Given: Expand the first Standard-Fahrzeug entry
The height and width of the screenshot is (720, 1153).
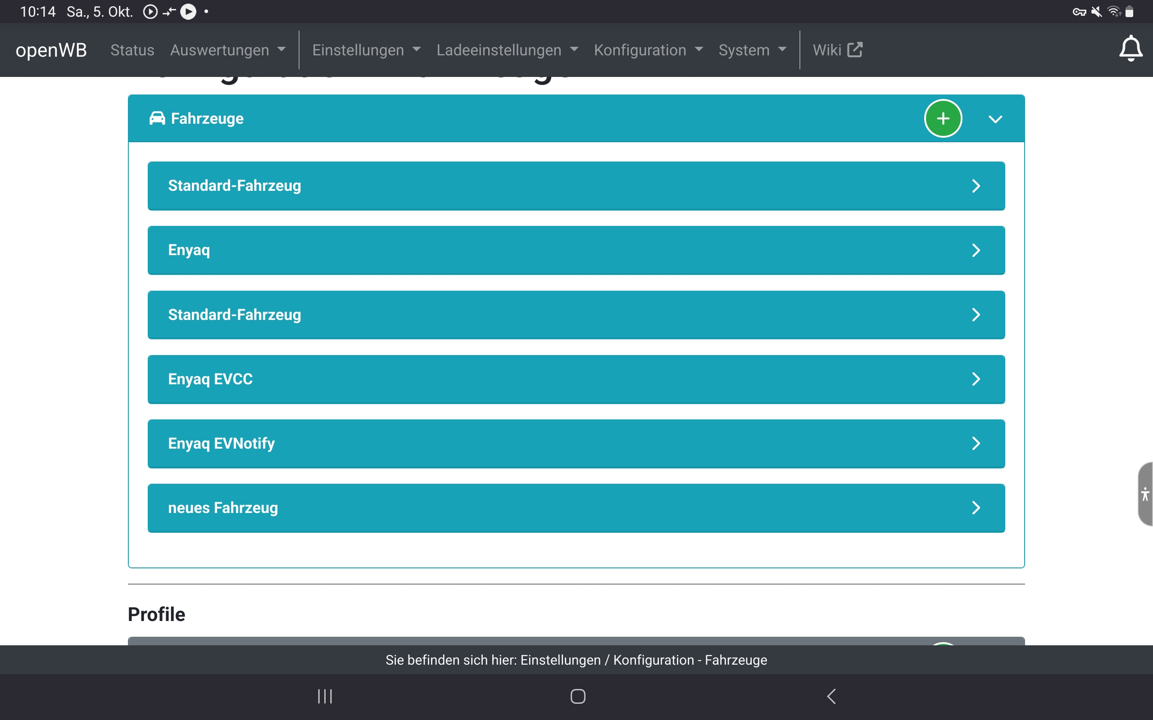Looking at the screenshot, I should tap(576, 186).
